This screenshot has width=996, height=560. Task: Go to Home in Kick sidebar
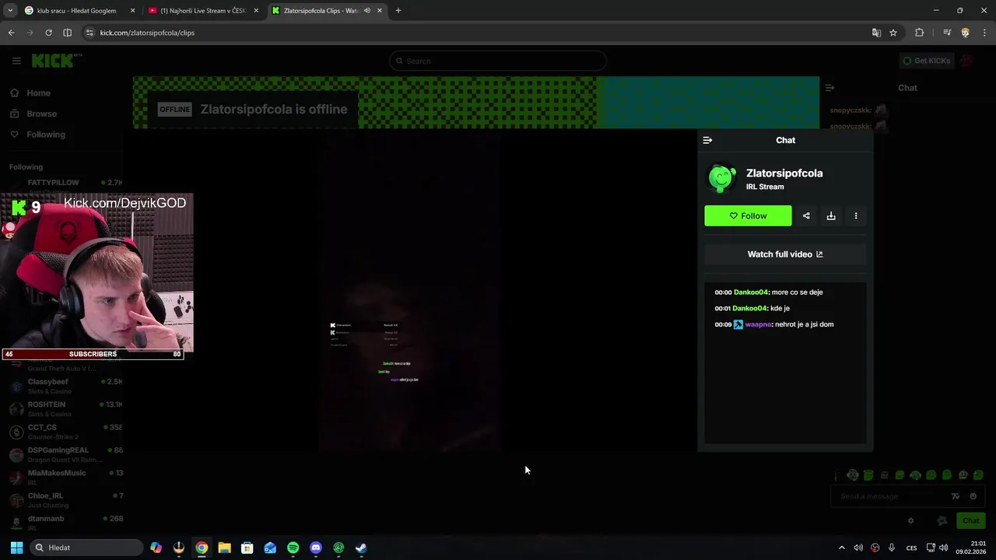click(38, 93)
